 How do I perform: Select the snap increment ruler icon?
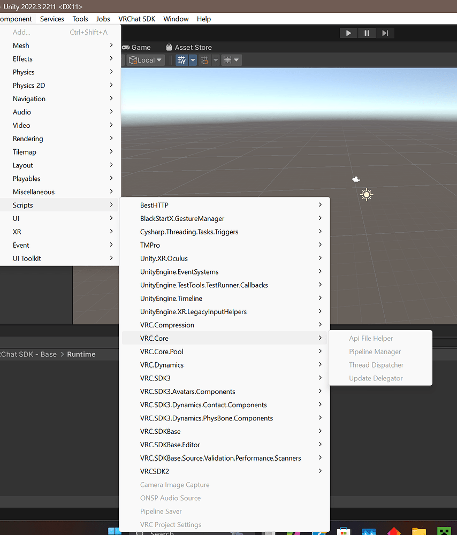(x=227, y=60)
